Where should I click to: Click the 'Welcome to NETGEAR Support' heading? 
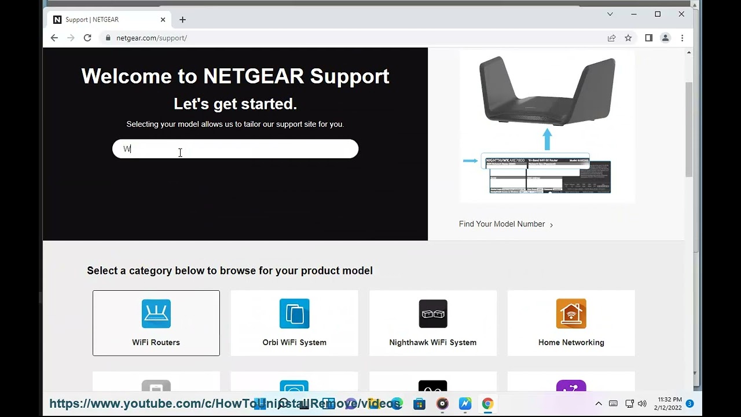tap(235, 76)
